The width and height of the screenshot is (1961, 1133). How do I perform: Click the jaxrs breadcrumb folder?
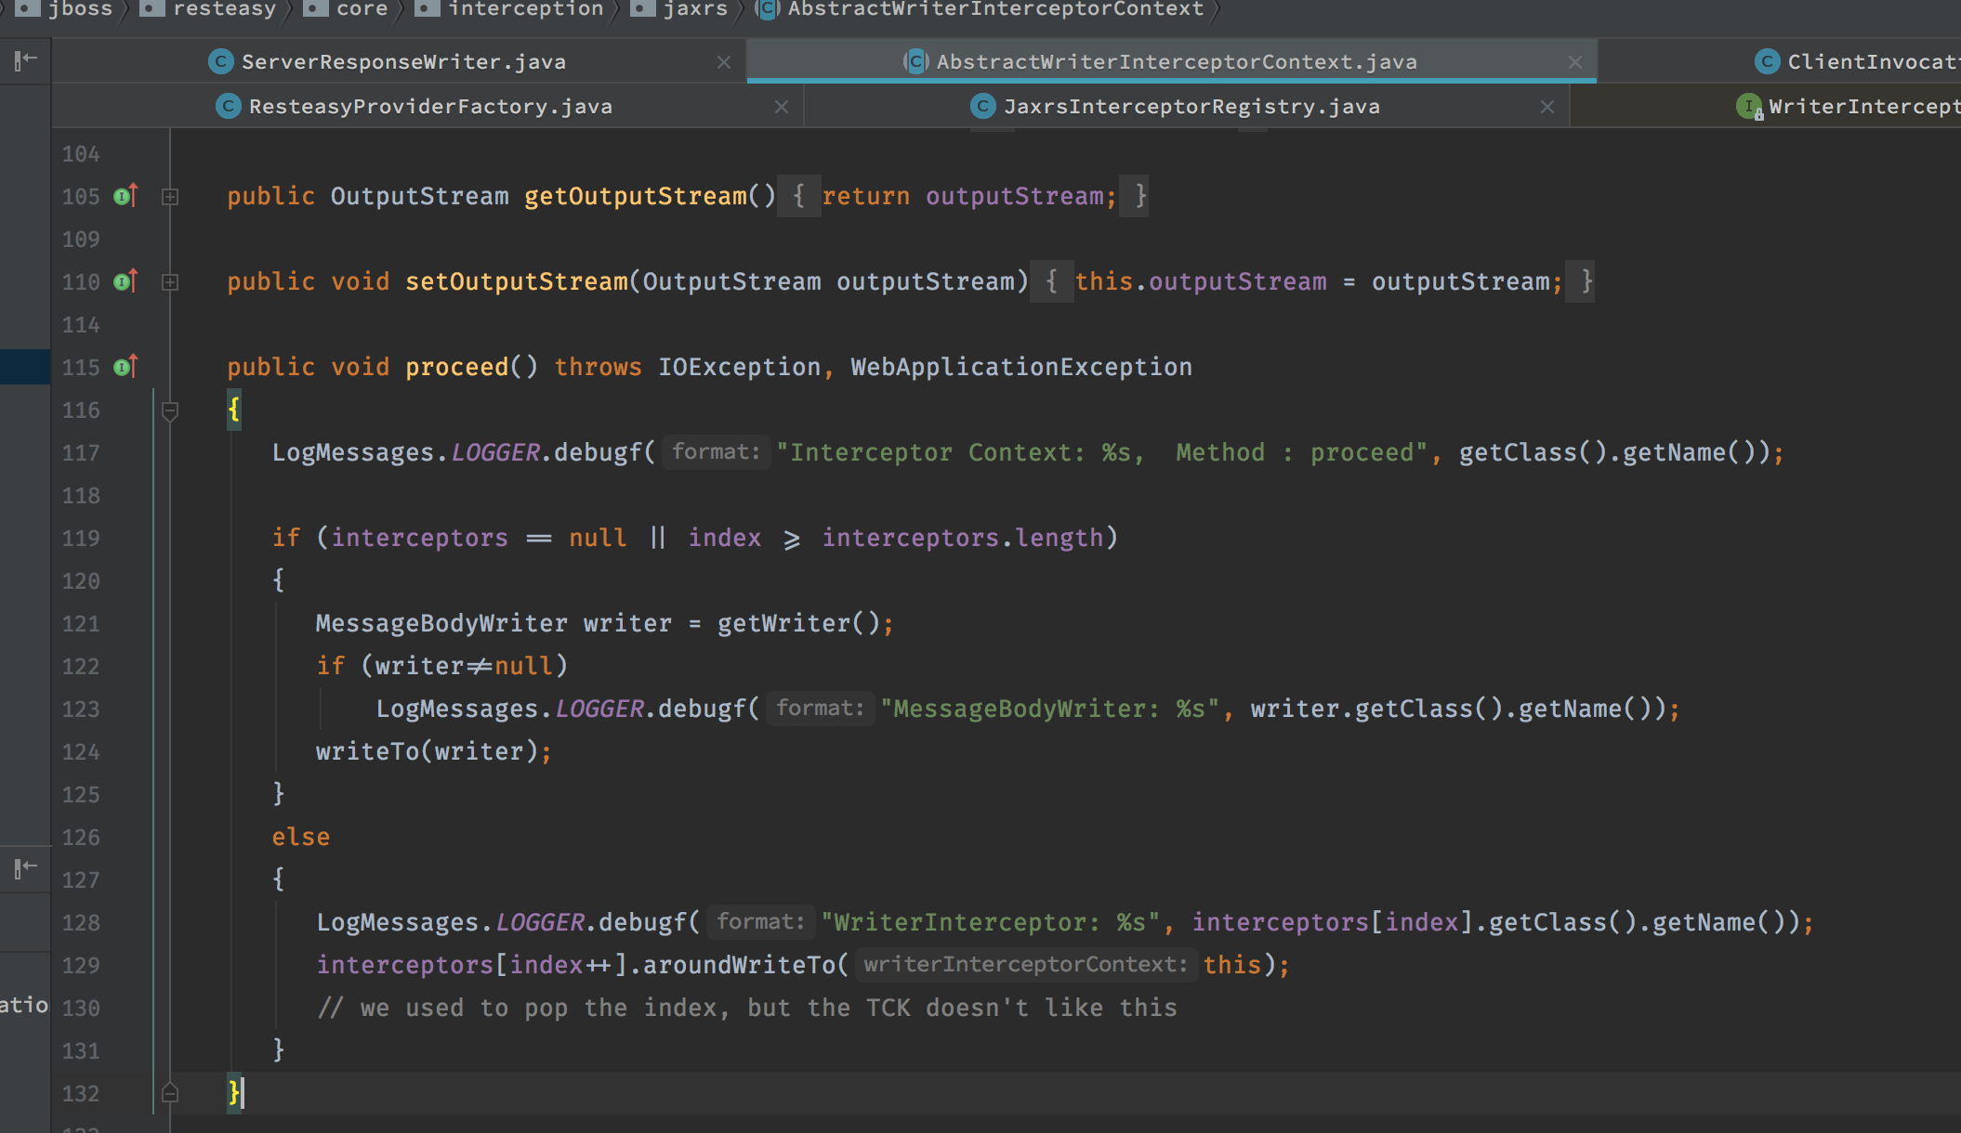694,9
